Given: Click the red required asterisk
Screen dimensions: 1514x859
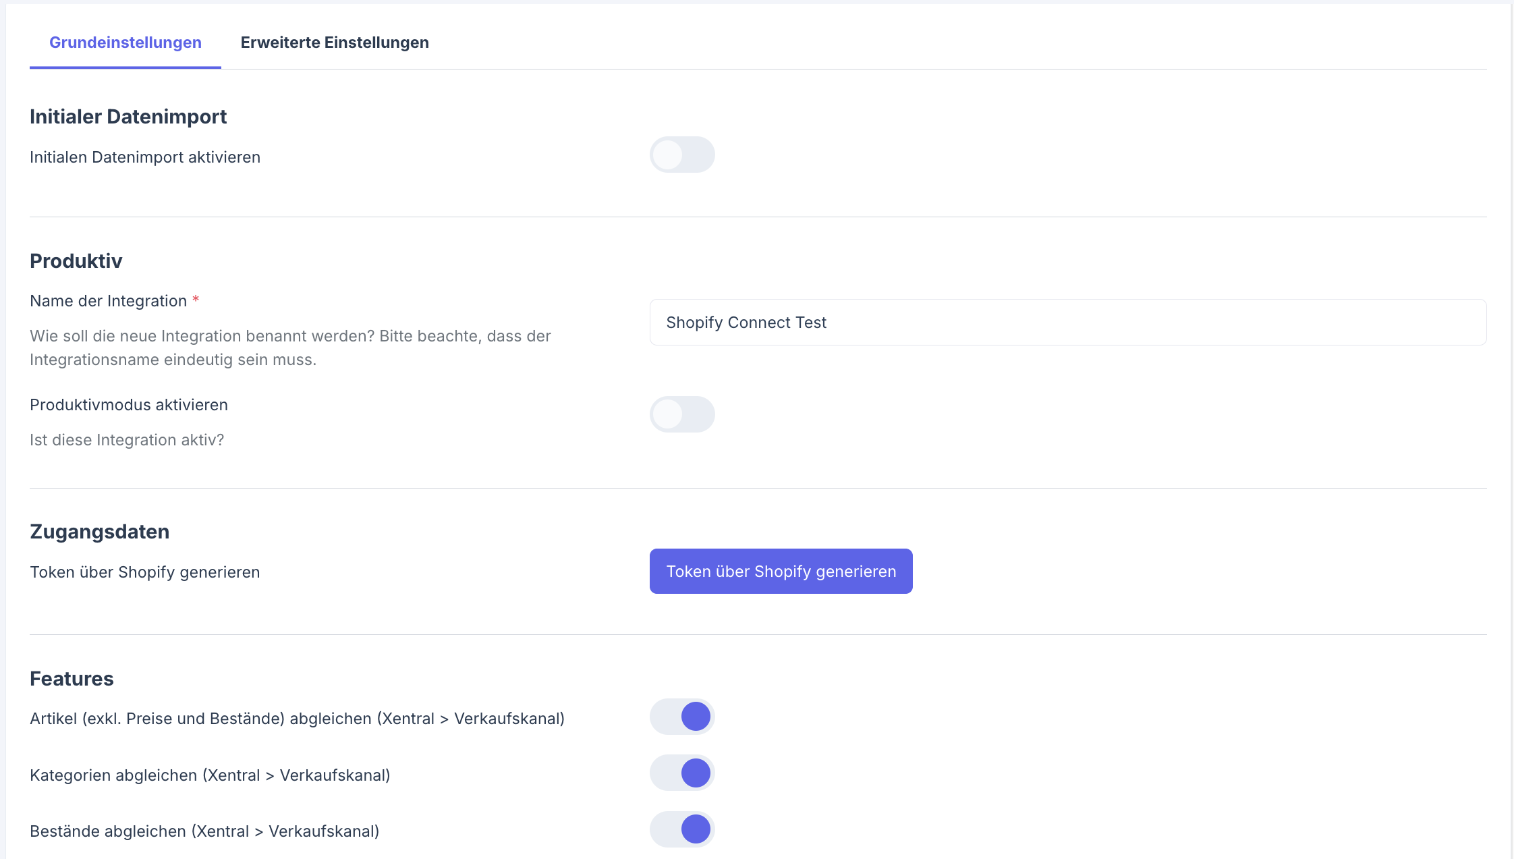Looking at the screenshot, I should click(196, 299).
